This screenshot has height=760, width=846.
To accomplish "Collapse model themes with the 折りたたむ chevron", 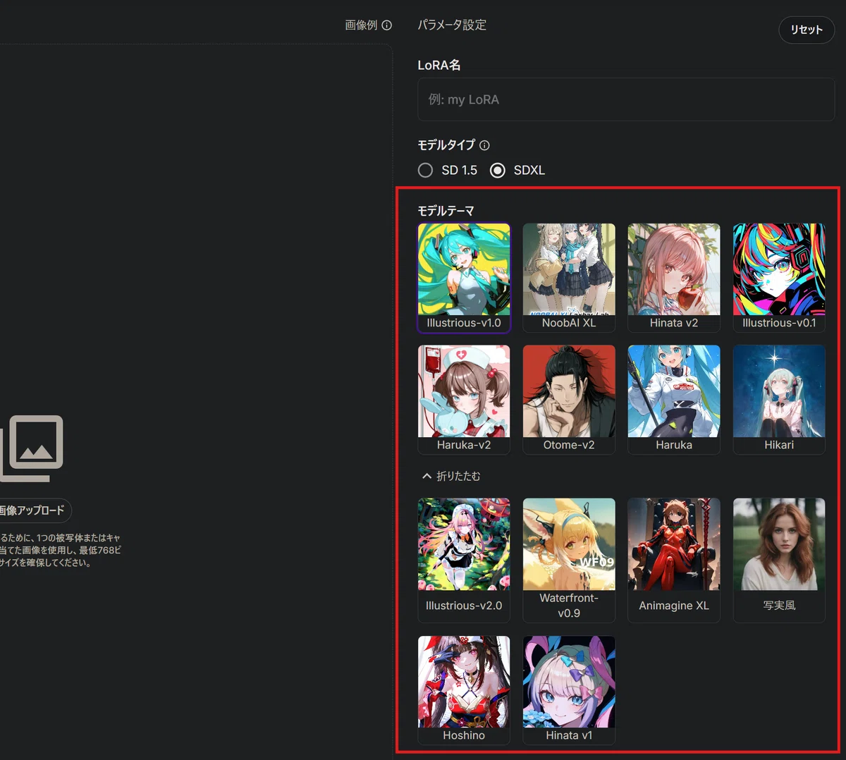I will (427, 477).
